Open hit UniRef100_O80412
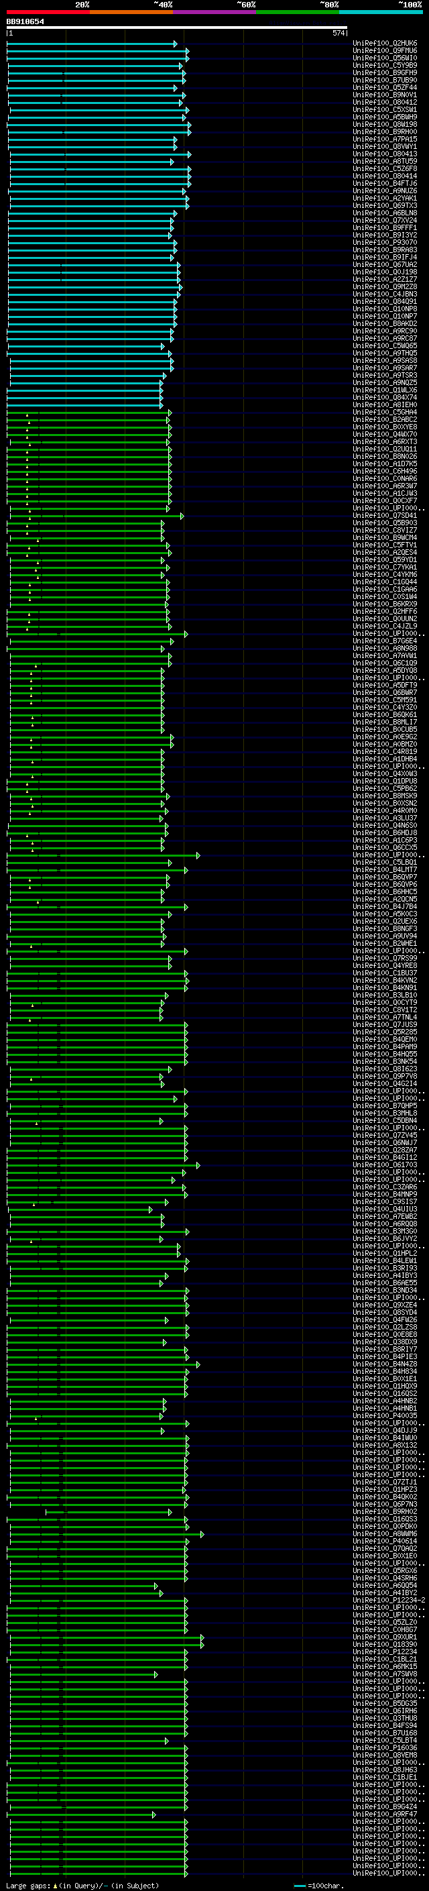Screen dimensions: 429x1891 click(385, 102)
